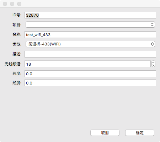Click the 名称 field with test_wifi_433
The height and width of the screenshot is (142, 160).
pyautogui.click(x=90, y=35)
